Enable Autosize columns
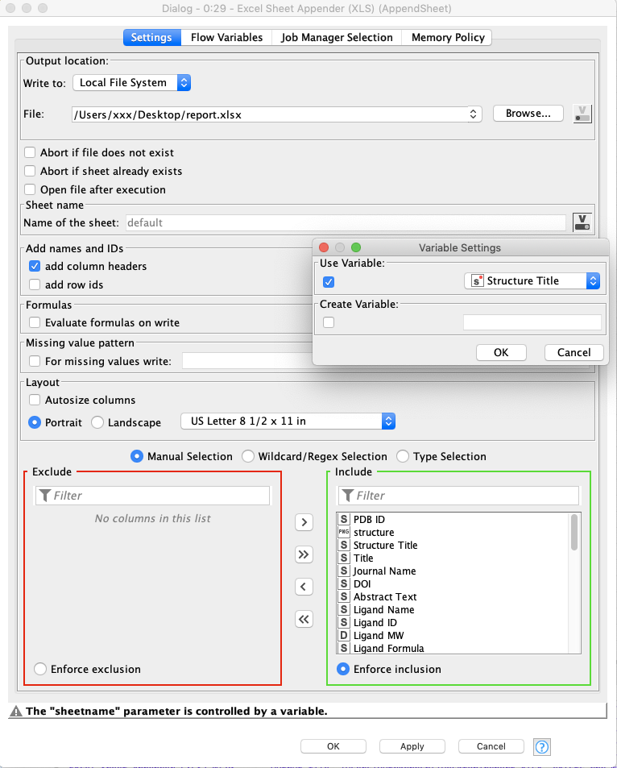Screen dimensions: 617x768 [x=35, y=400]
